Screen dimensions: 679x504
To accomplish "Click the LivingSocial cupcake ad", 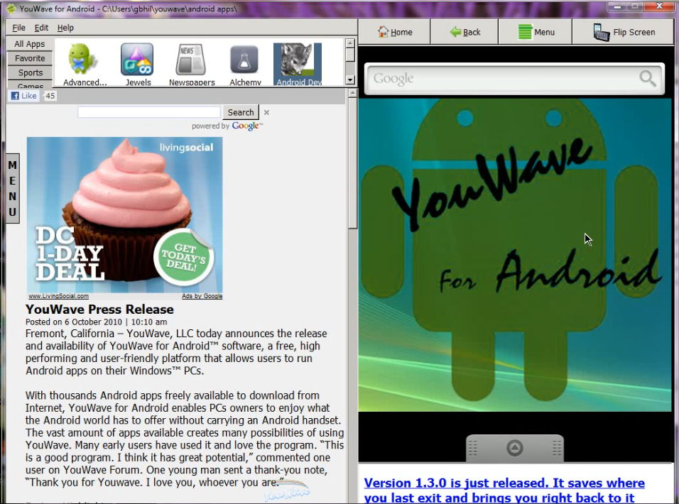I will pyautogui.click(x=125, y=215).
